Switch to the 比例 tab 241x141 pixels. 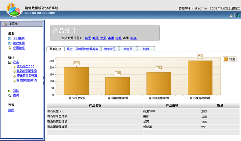coord(146,49)
